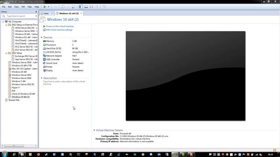The image size is (280, 157).
Task: Select Exchange 2013 Server VM
Action: pos(26,56)
